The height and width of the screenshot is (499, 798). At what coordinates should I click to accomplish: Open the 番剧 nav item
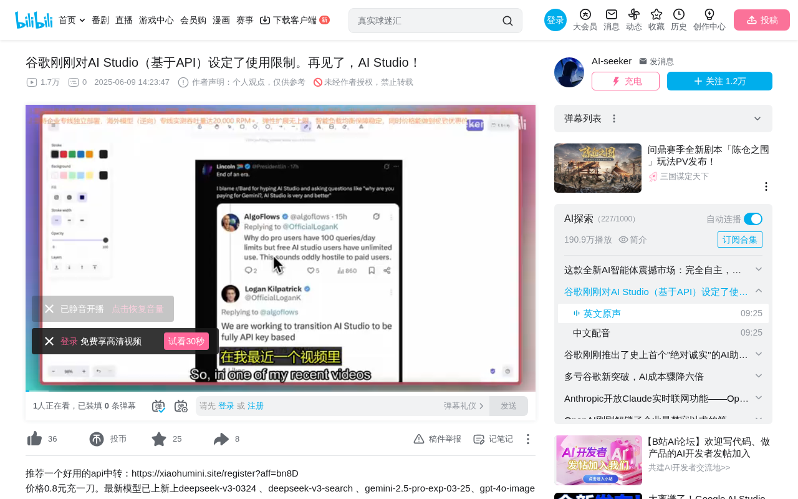point(100,20)
